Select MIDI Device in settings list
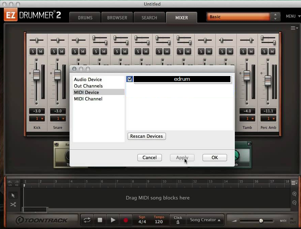The image size is (301, 229). (x=99, y=92)
